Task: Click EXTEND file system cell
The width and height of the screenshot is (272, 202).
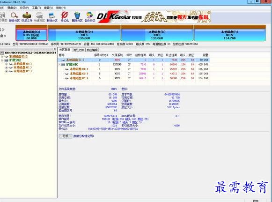Action: (x=117, y=65)
